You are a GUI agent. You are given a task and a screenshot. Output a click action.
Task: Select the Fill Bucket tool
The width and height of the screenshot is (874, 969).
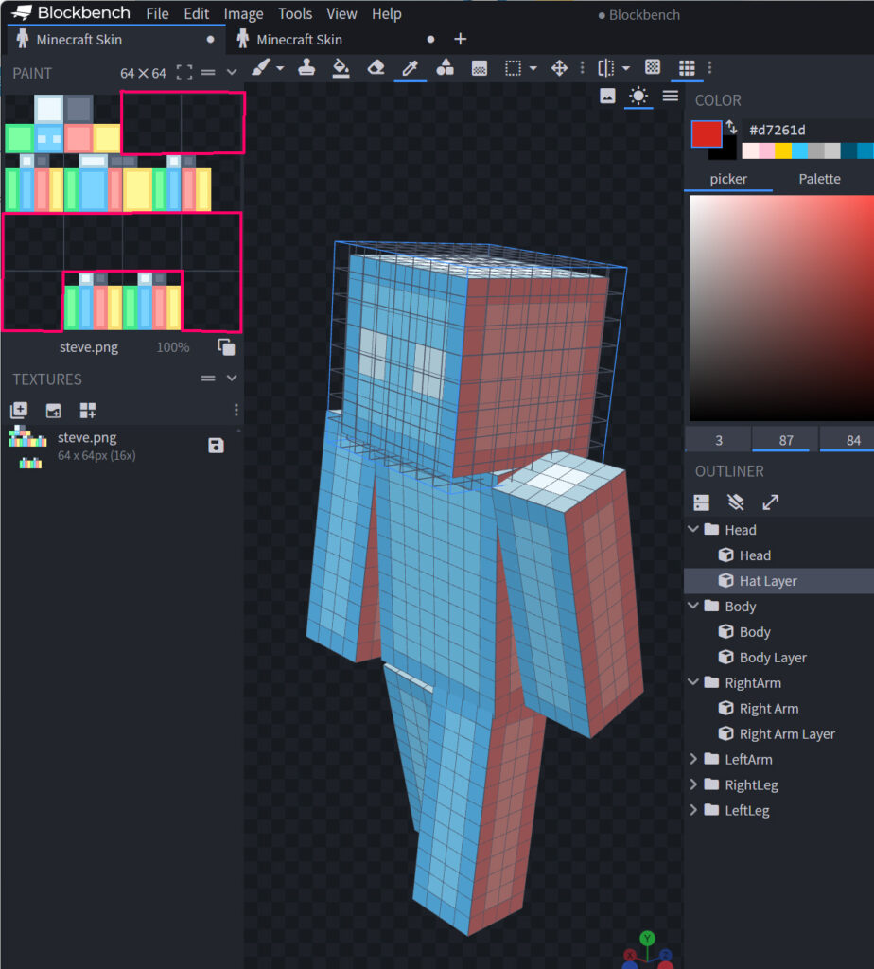pos(341,68)
